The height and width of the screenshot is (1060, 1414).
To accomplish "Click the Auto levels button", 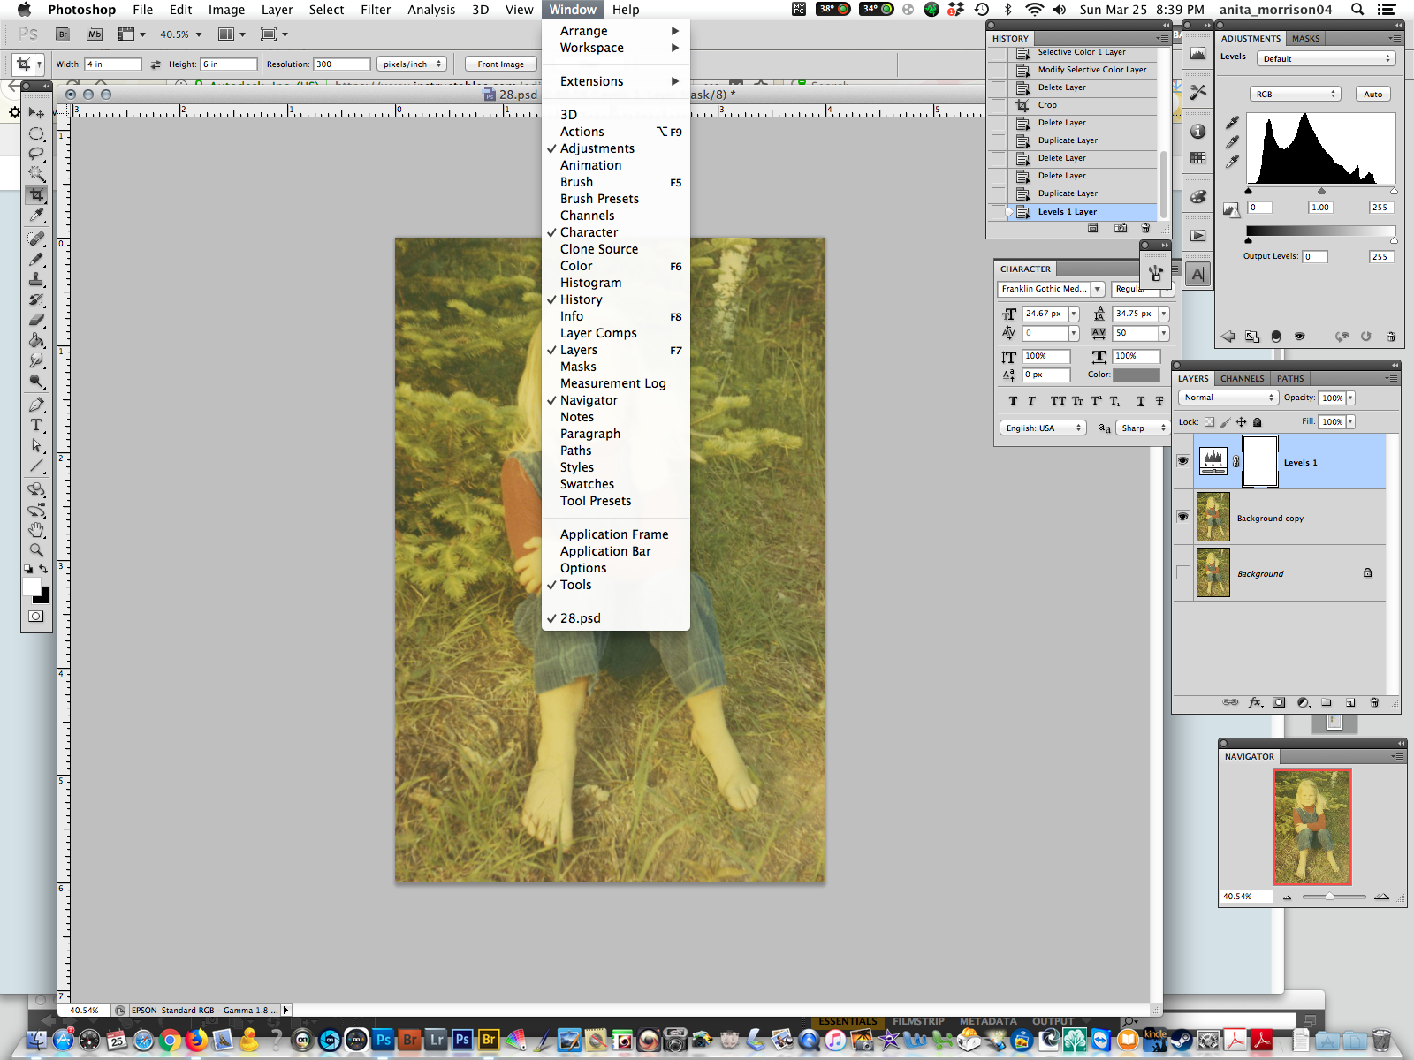I will coord(1372,94).
